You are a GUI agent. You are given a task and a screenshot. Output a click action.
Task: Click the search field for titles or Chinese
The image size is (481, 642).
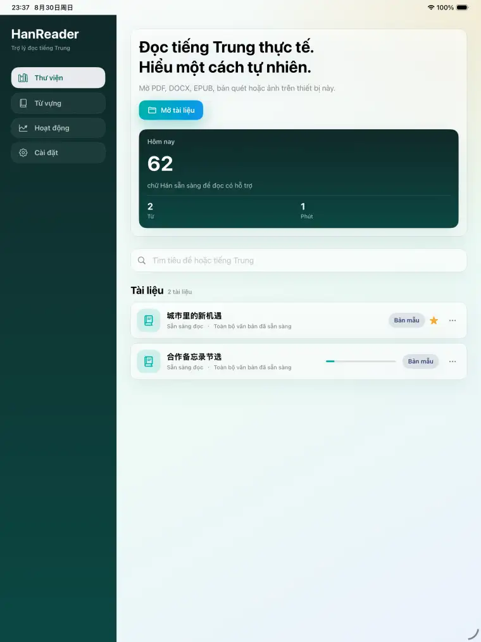(299, 260)
